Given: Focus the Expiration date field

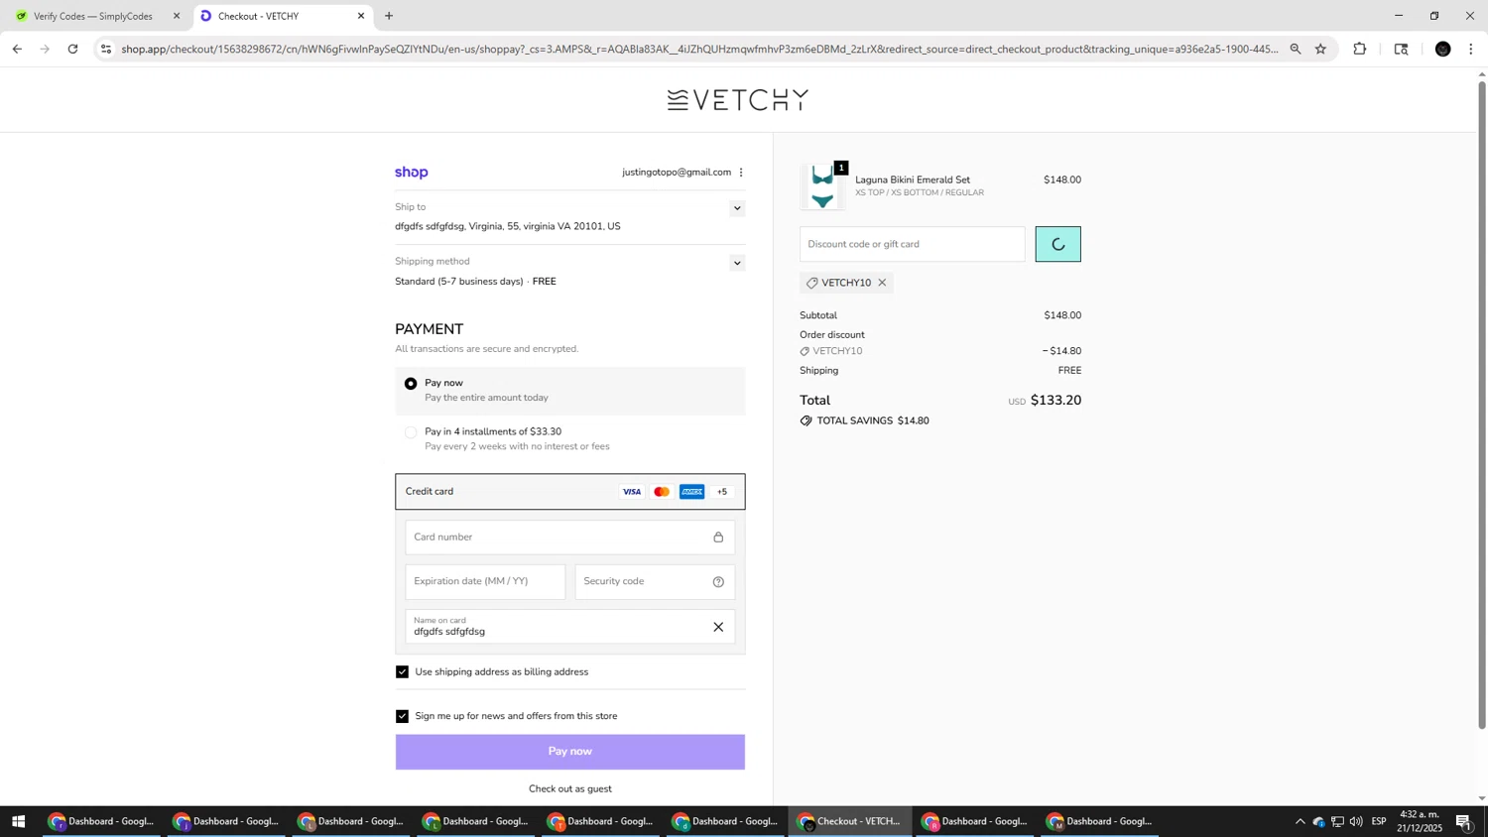Looking at the screenshot, I should coord(485,582).
